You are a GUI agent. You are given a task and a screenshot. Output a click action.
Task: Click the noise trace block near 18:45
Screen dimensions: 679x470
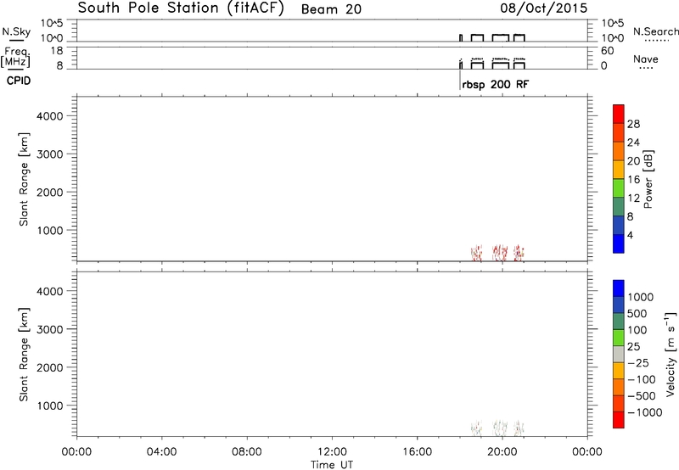point(477,37)
